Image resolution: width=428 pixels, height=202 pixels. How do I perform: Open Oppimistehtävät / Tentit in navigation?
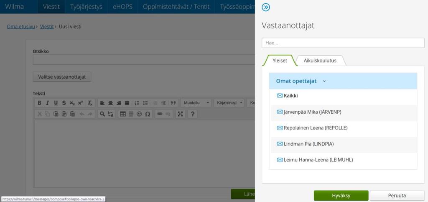point(176,7)
